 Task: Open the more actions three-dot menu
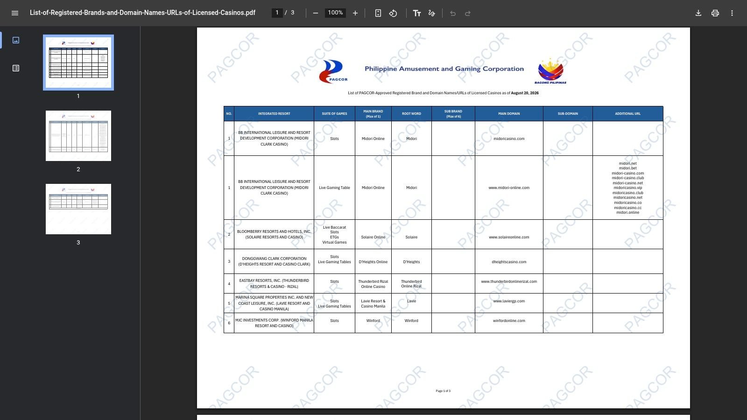[732, 13]
